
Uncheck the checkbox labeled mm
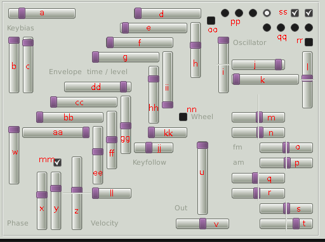tap(57, 162)
